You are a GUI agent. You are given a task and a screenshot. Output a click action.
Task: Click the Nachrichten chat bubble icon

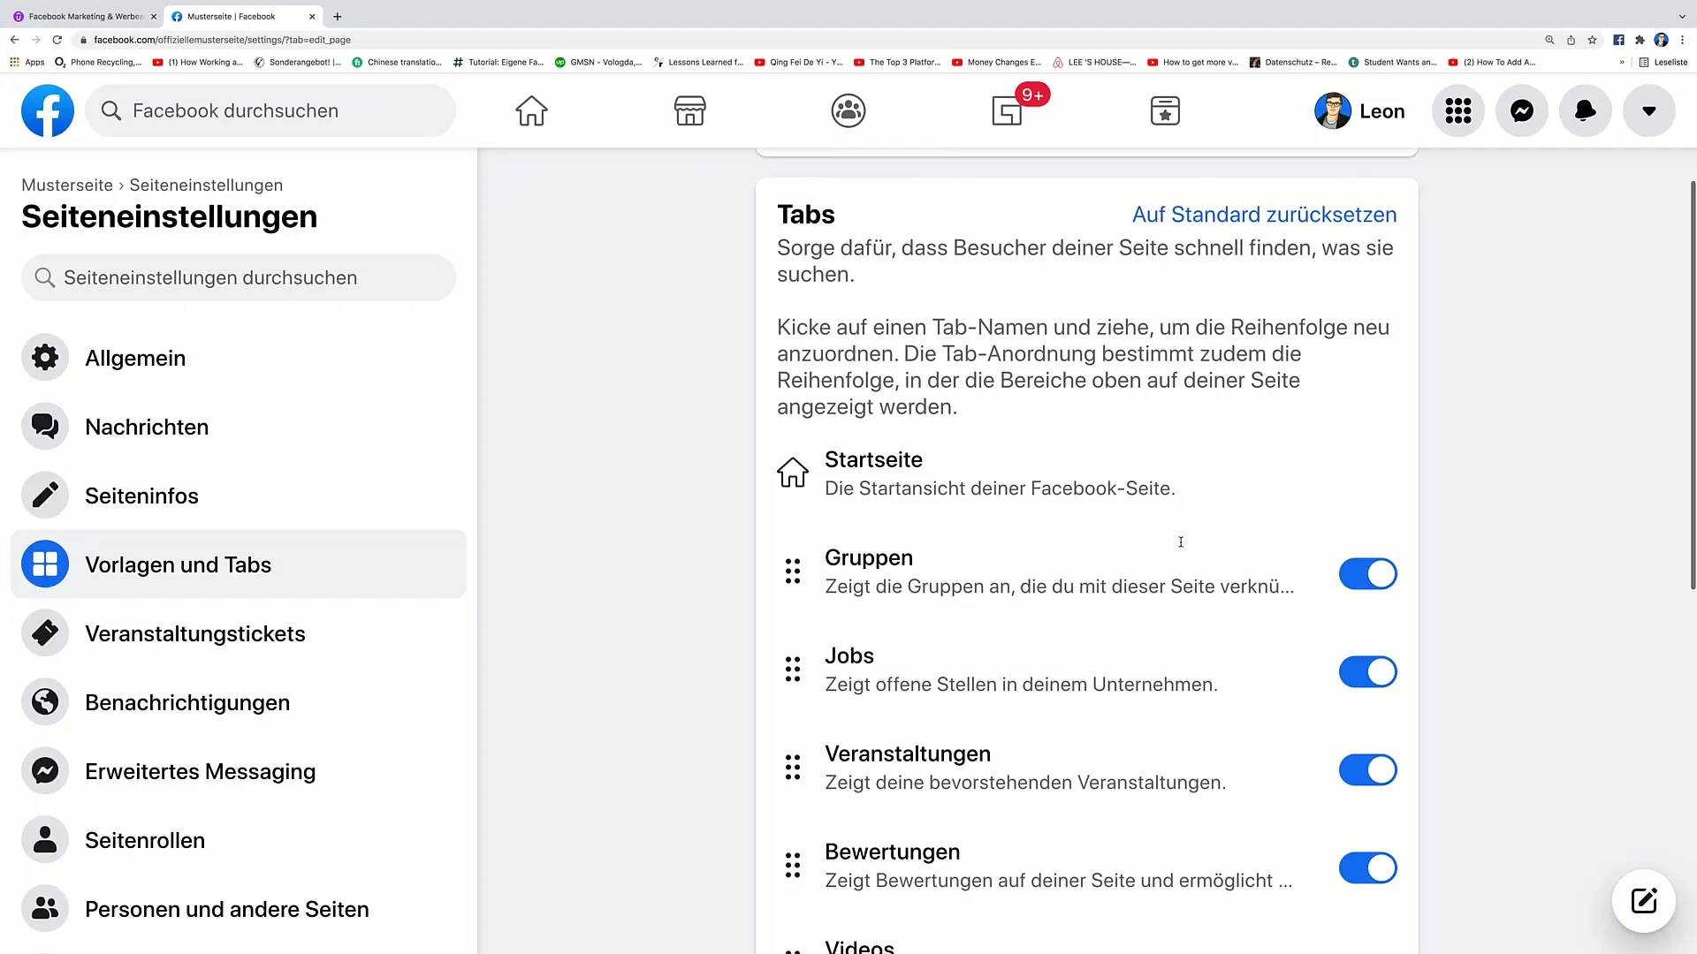tap(45, 427)
